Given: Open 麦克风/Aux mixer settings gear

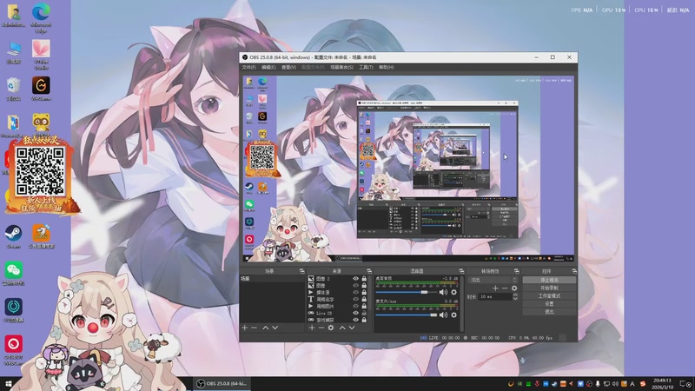Looking at the screenshot, I should [x=453, y=315].
